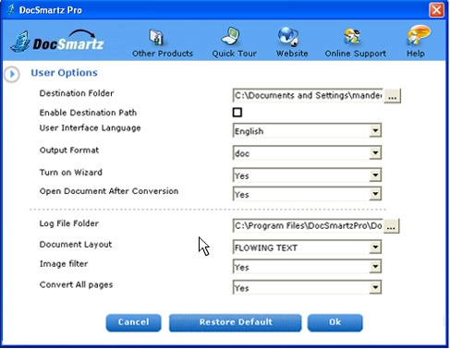The height and width of the screenshot is (349, 450).
Task: Enable Destination Path checkbox
Action: pos(237,113)
